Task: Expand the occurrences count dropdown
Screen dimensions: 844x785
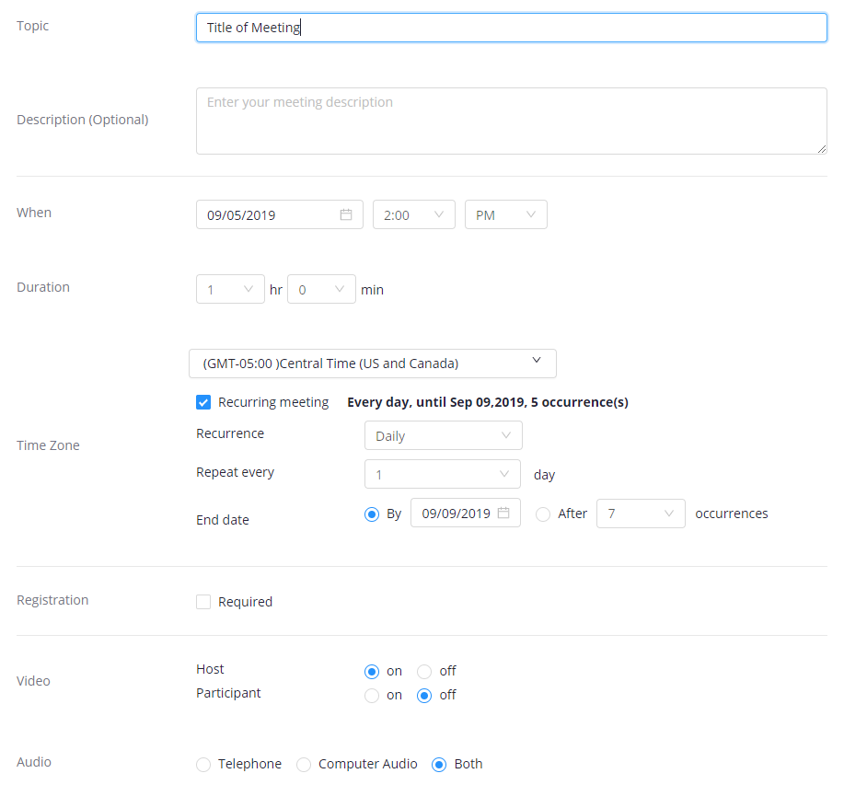Action: [641, 514]
